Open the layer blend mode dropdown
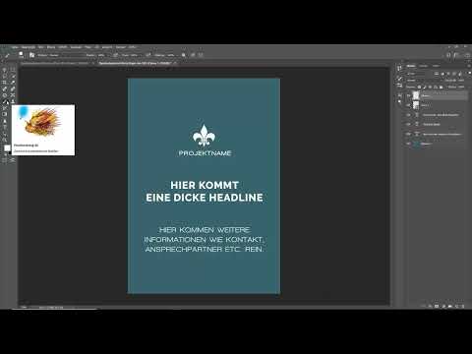The width and height of the screenshot is (472, 354). click(x=421, y=81)
